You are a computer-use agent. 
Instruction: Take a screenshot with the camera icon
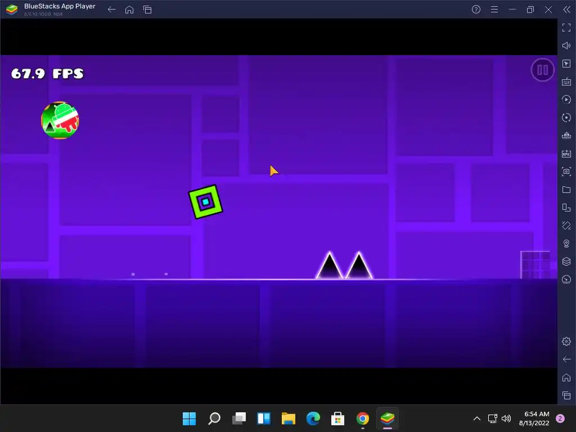[x=566, y=172]
